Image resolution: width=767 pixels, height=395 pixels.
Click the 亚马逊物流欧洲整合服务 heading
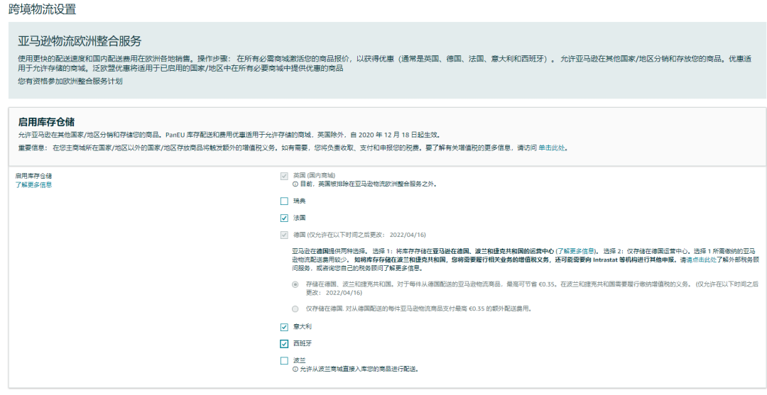(80, 40)
